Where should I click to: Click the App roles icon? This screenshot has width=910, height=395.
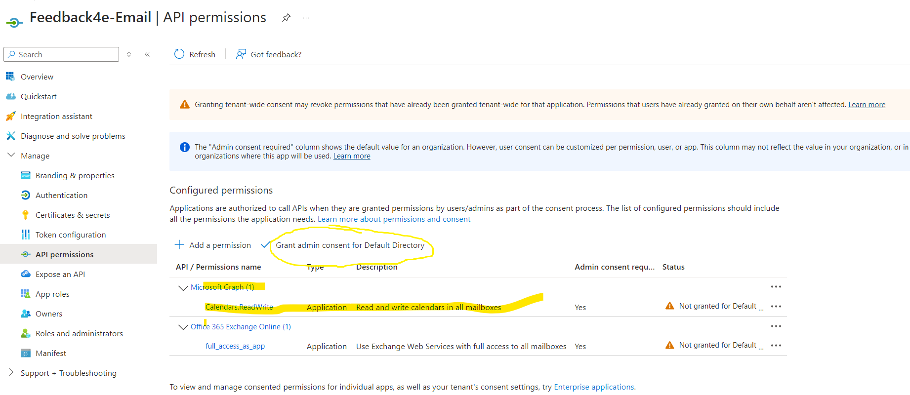(x=26, y=294)
